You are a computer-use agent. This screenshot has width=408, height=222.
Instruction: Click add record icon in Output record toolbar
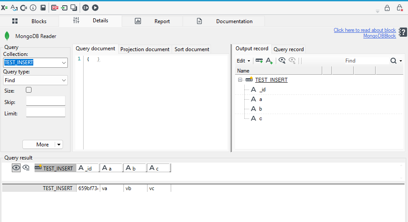tap(259, 60)
